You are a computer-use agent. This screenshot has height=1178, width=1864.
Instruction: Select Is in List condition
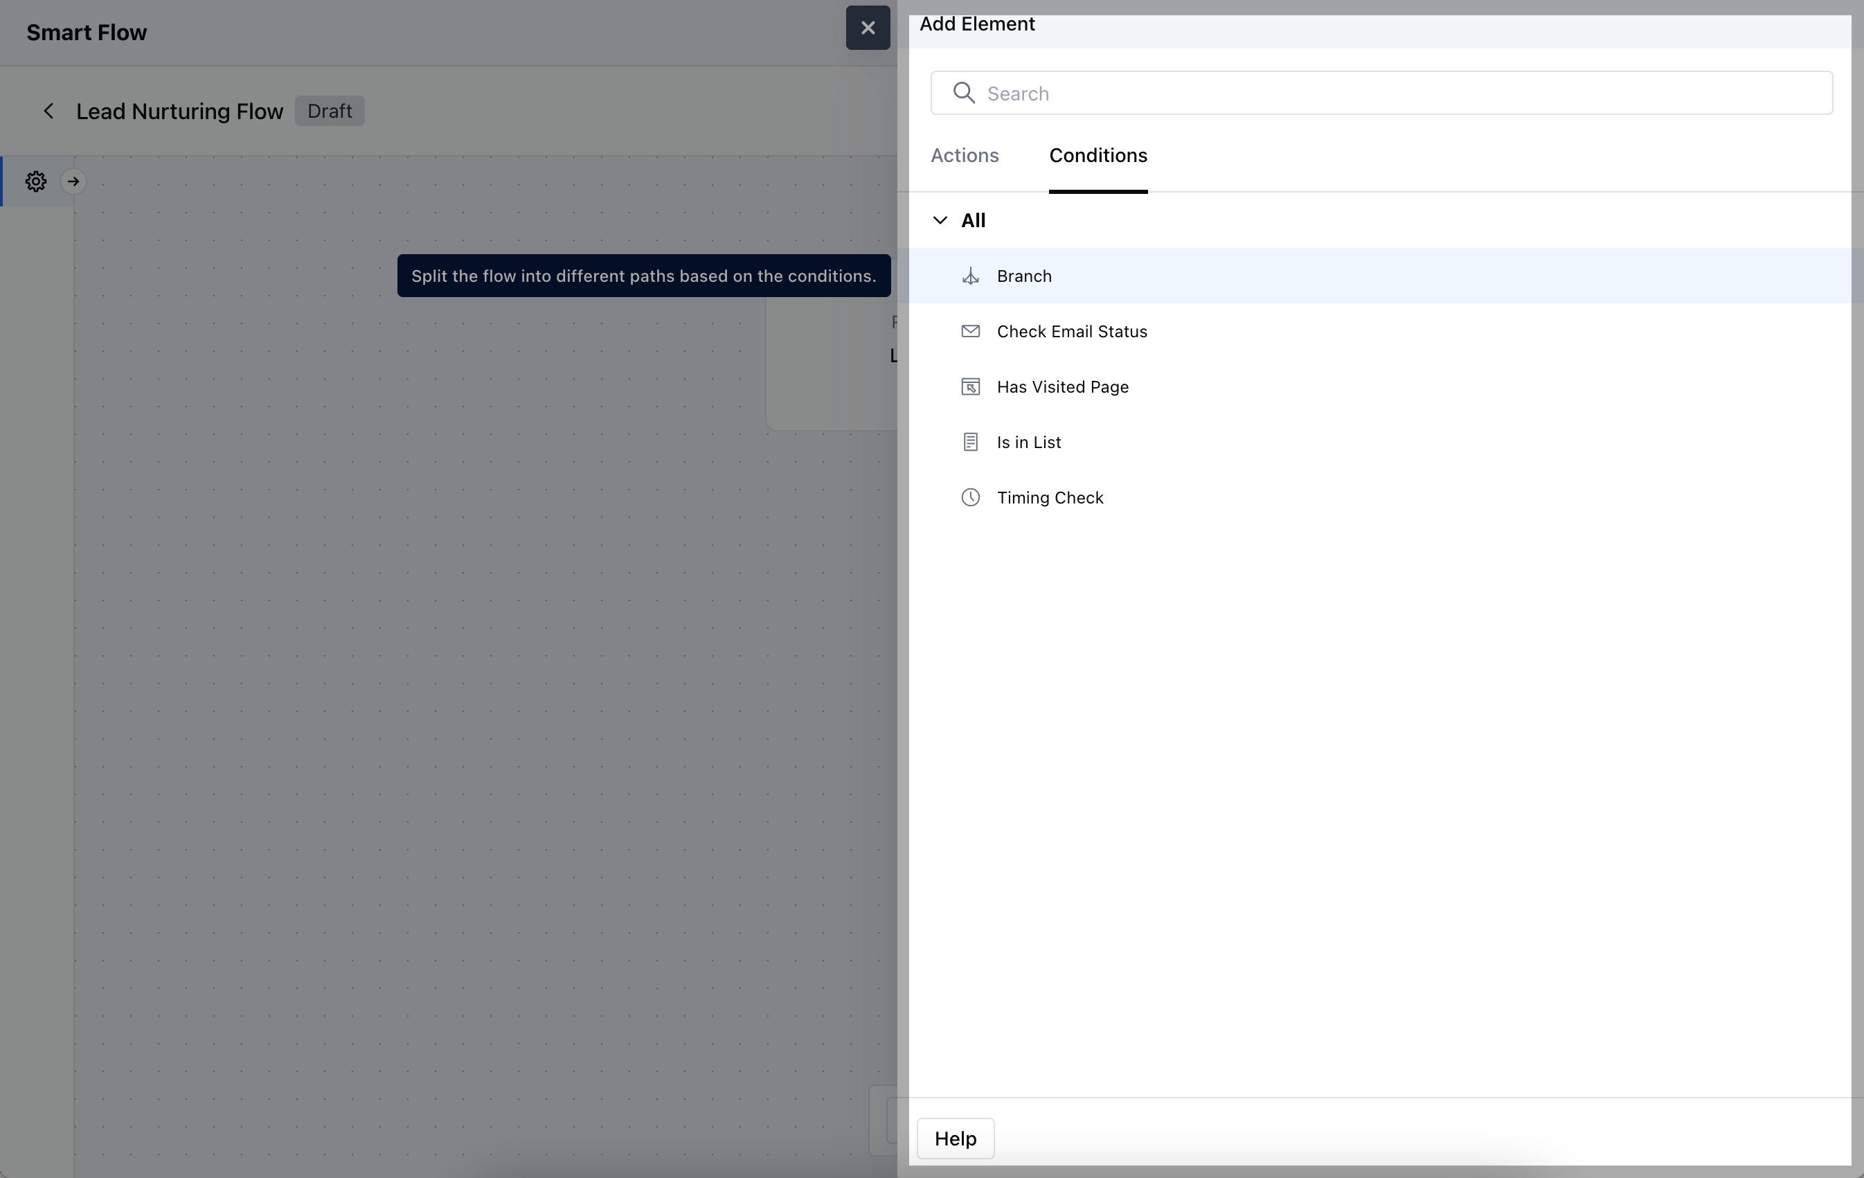(x=1028, y=442)
